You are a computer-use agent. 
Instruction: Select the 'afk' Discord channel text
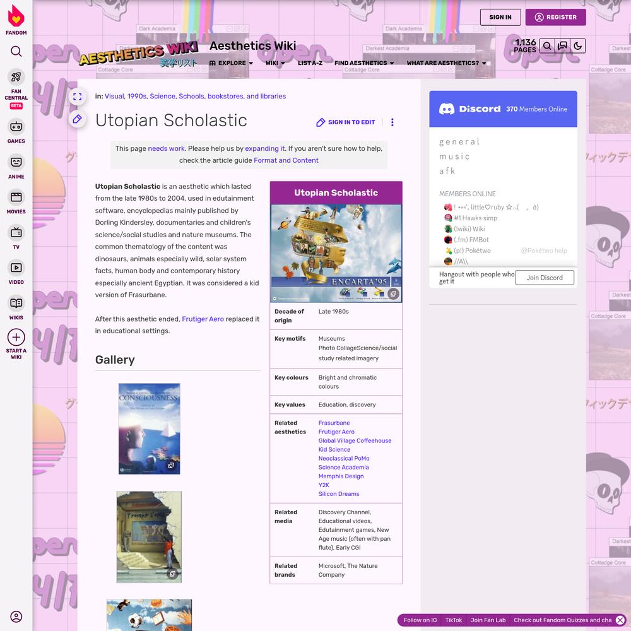point(447,172)
